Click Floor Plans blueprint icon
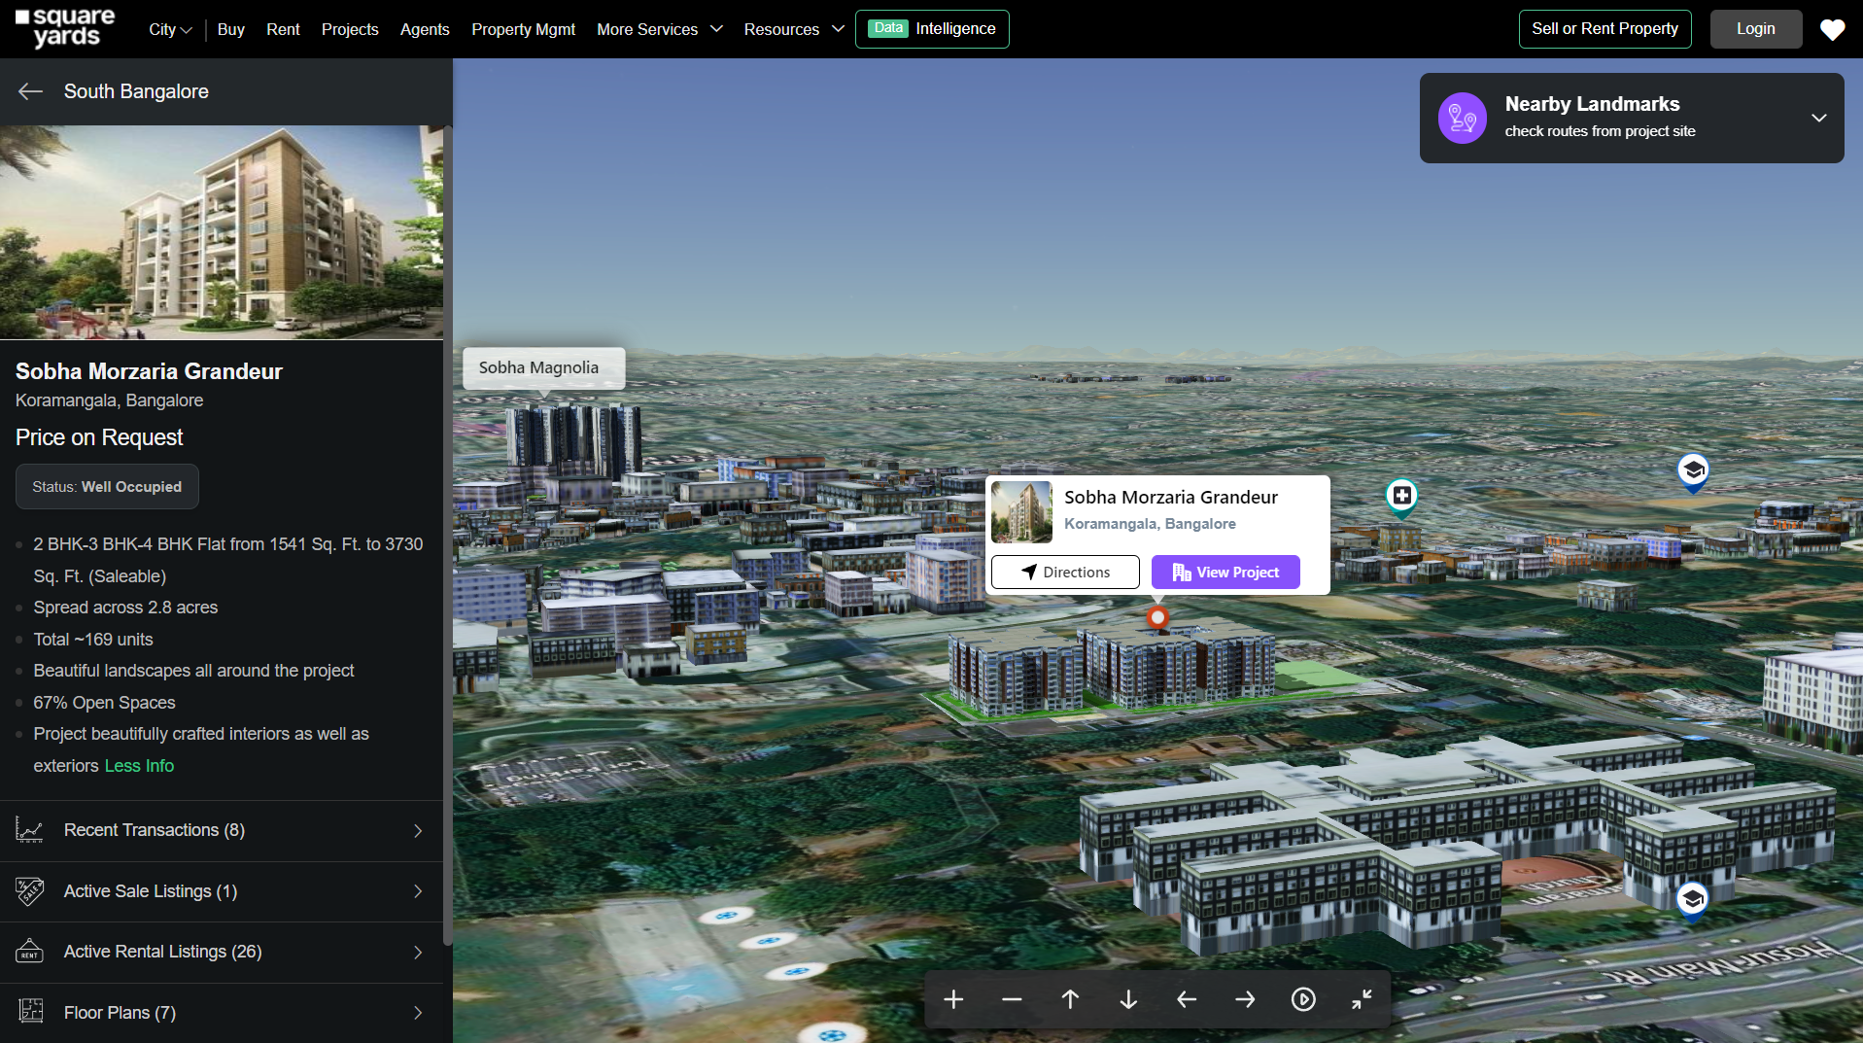This screenshot has height=1043, width=1863. coord(30,1012)
